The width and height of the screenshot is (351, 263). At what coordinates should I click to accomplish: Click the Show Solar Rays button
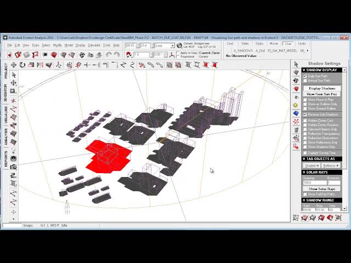click(x=322, y=189)
